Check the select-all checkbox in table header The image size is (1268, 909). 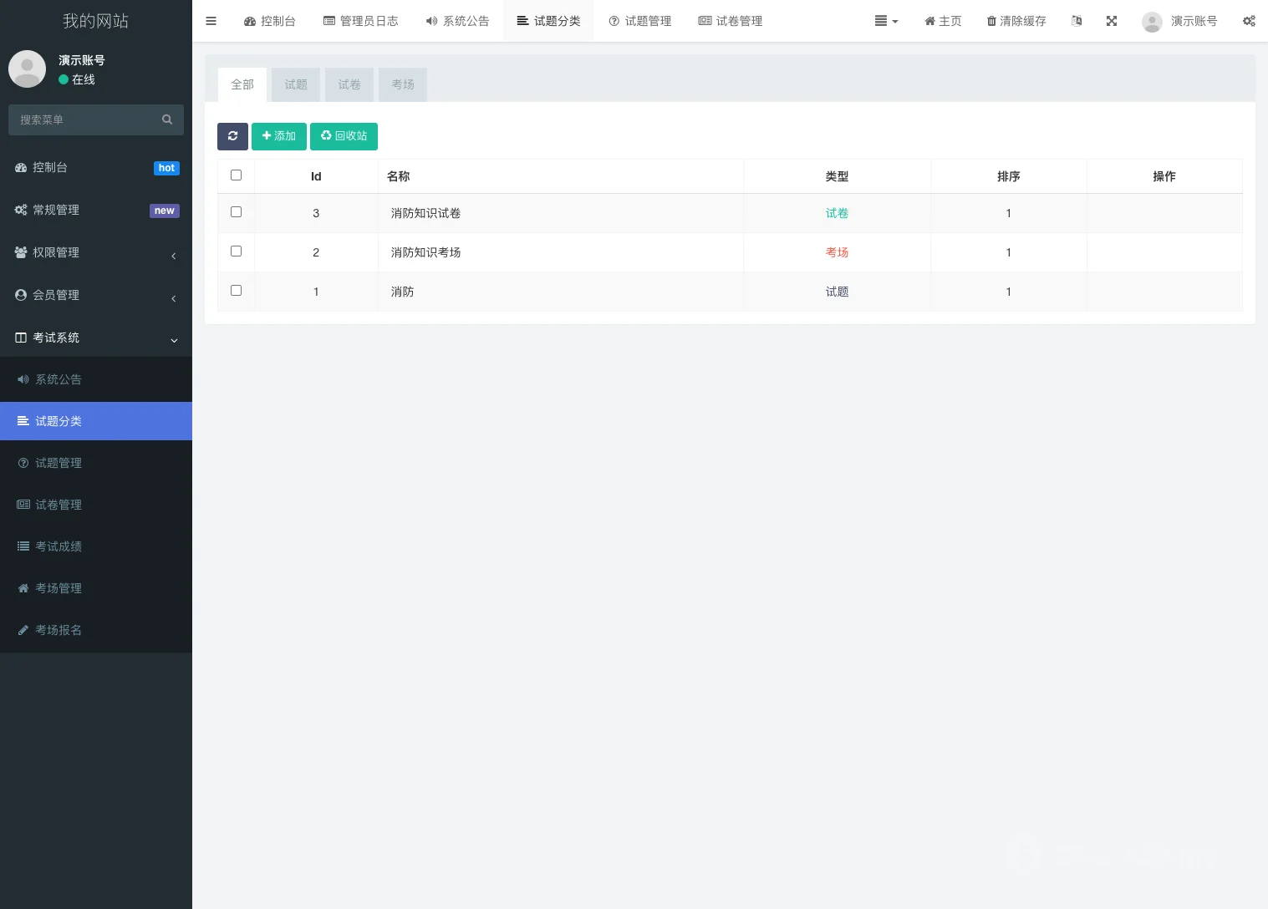[x=236, y=175]
